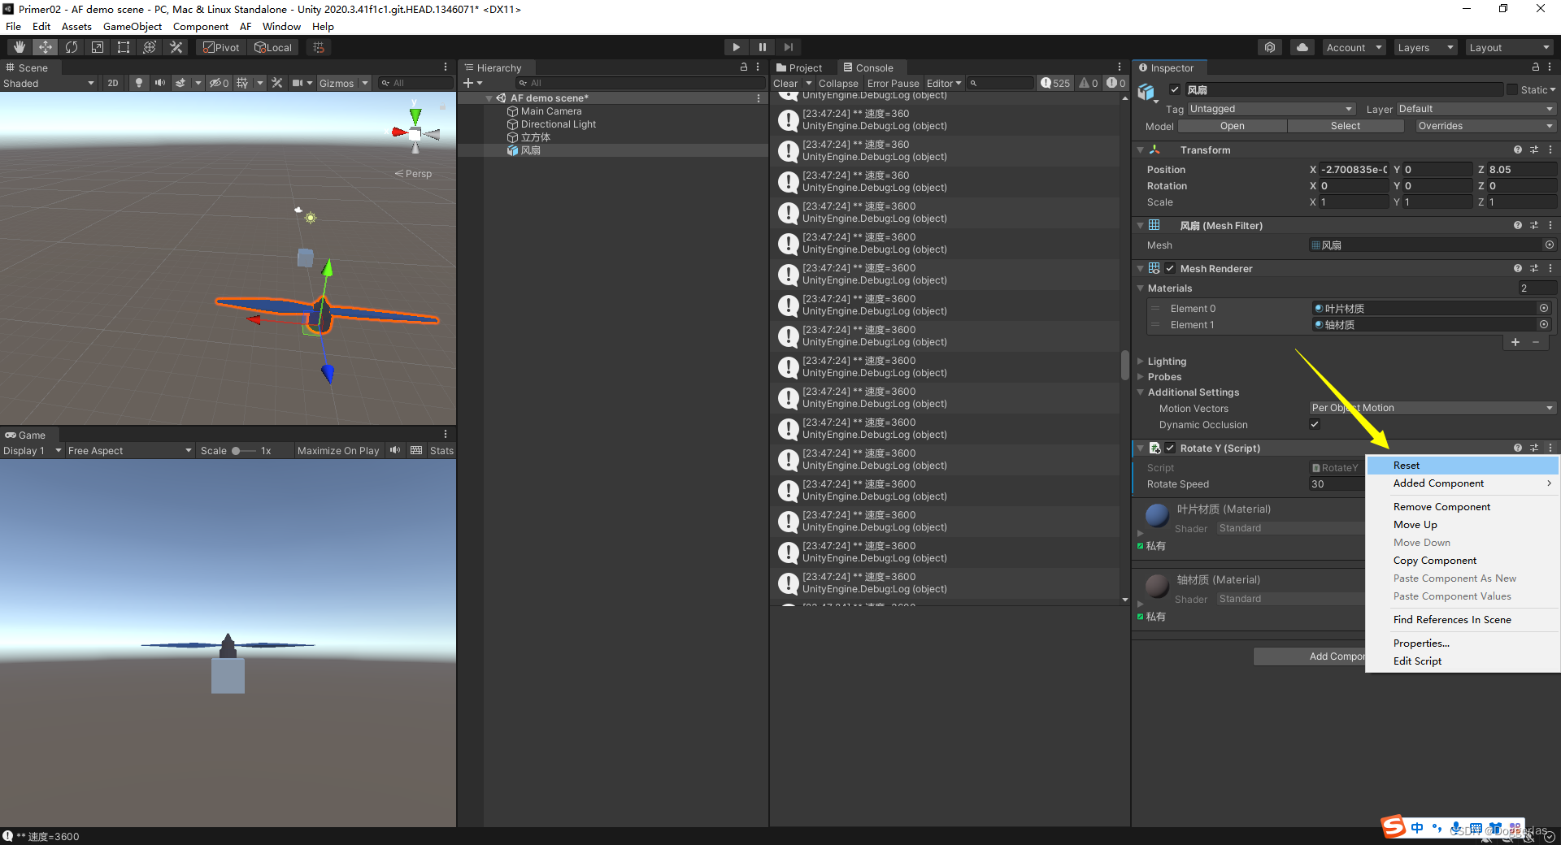
Task: Pause the game playback
Action: pyautogui.click(x=762, y=47)
